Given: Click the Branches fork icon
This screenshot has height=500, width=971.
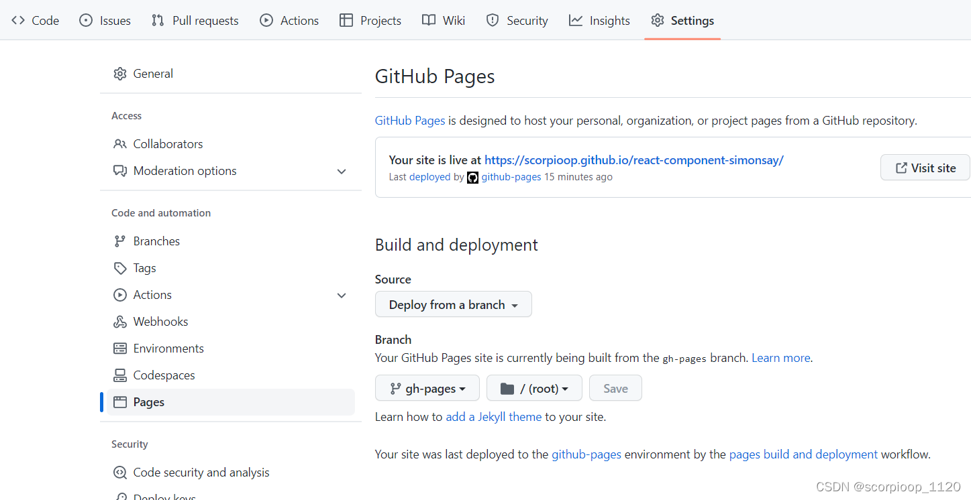Looking at the screenshot, I should coord(119,241).
